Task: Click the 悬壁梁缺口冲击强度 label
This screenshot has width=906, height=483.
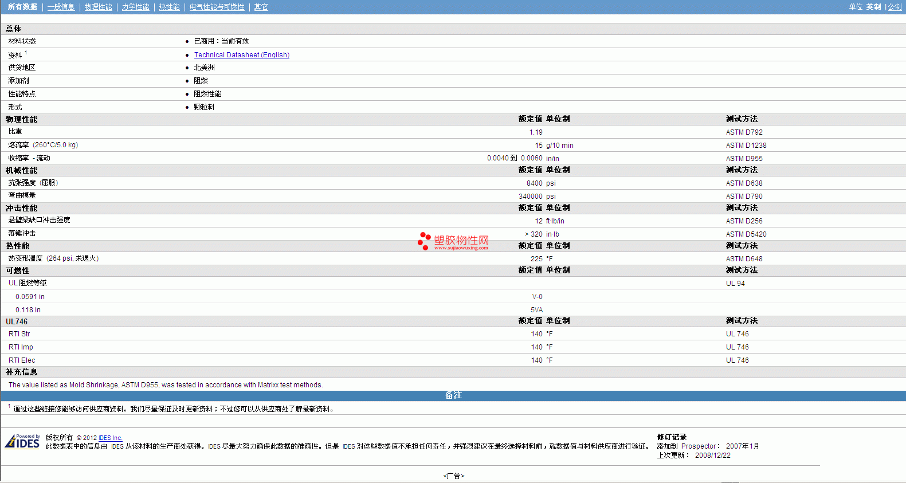Action: click(39, 220)
